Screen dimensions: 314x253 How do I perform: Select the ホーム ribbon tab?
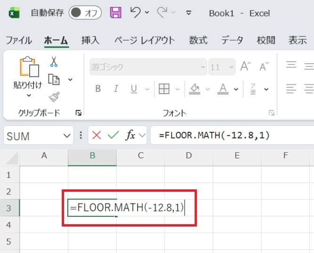click(x=56, y=41)
